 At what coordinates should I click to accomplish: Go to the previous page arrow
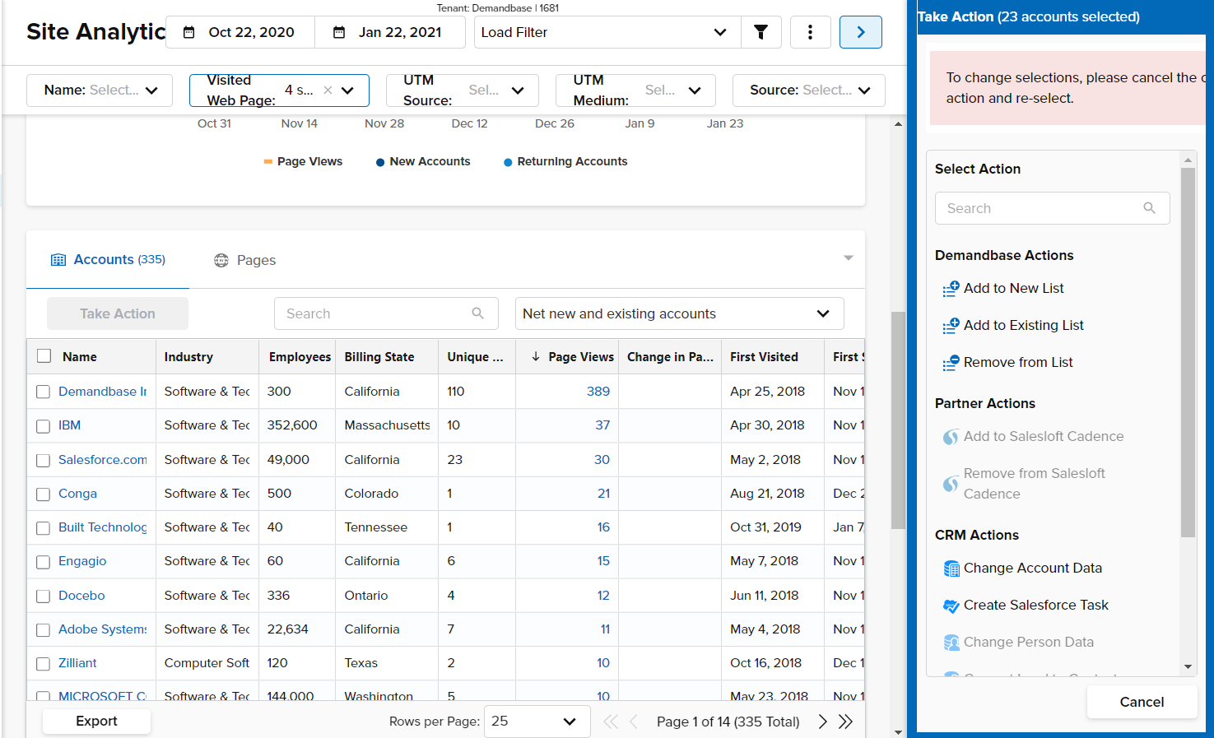pos(634,722)
